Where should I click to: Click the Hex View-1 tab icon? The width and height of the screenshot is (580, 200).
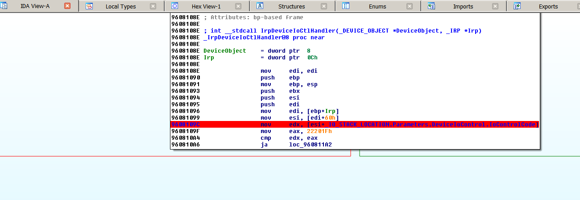coord(174,6)
